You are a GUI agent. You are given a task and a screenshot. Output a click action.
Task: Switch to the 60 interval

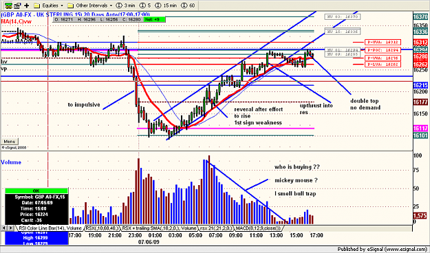pyautogui.click(x=188, y=5)
